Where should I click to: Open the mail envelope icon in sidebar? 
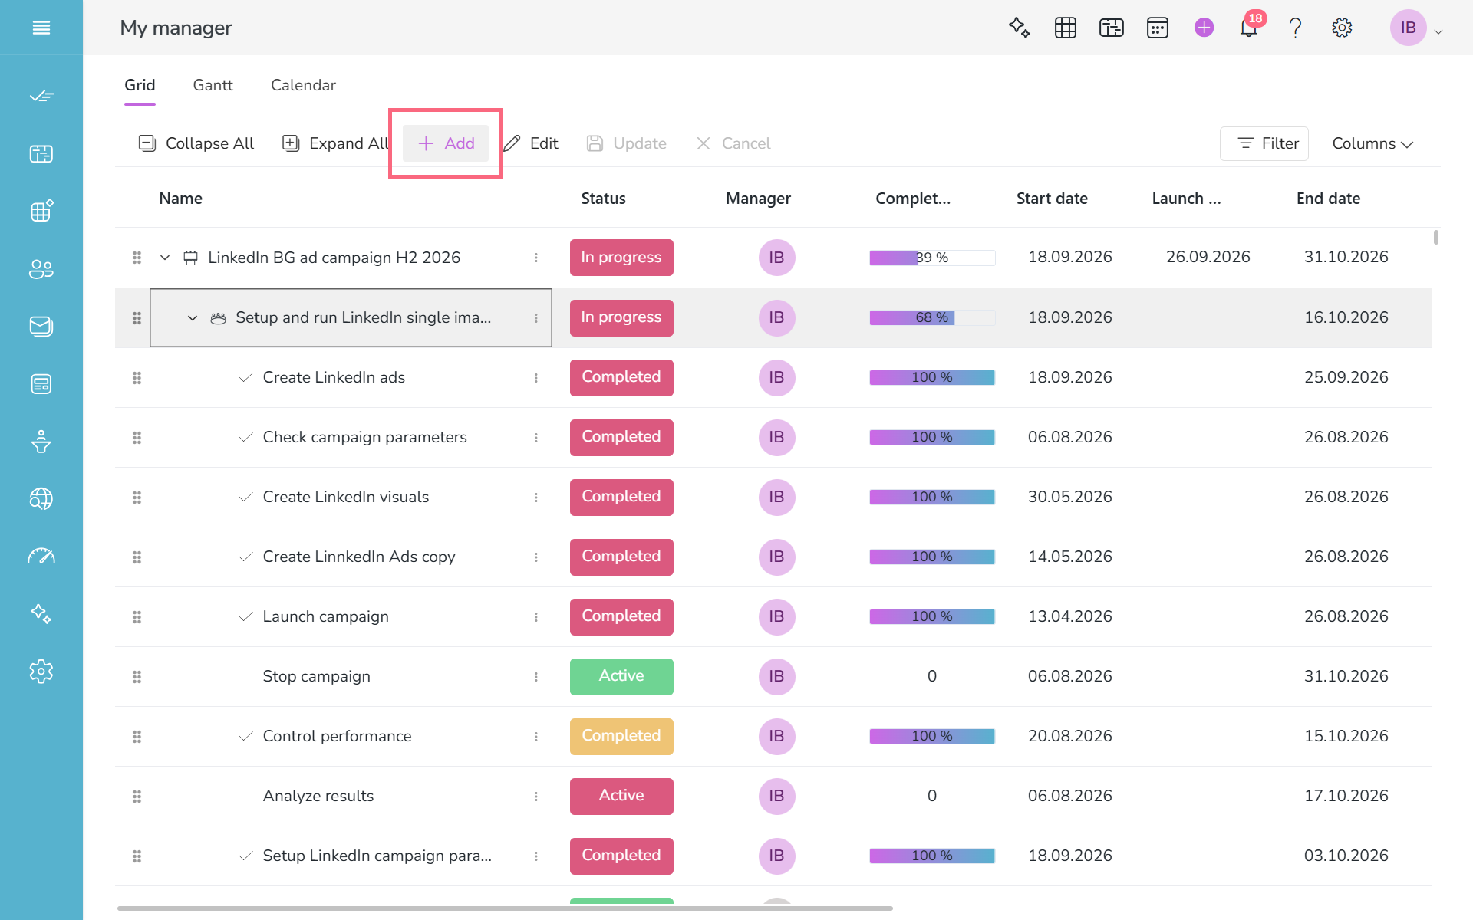pyautogui.click(x=41, y=327)
